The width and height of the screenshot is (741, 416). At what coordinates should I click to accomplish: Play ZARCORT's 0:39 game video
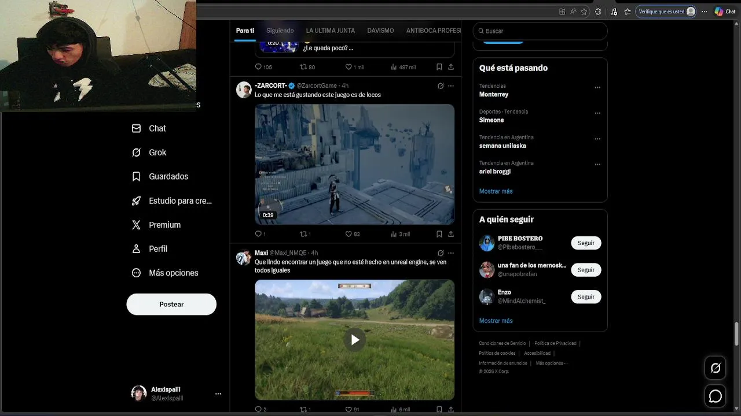click(354, 164)
